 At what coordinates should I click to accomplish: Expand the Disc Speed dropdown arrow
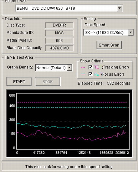click(x=131, y=32)
